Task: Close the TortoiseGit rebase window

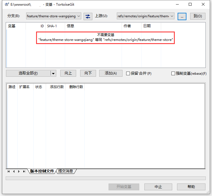Action: coord(203,4)
